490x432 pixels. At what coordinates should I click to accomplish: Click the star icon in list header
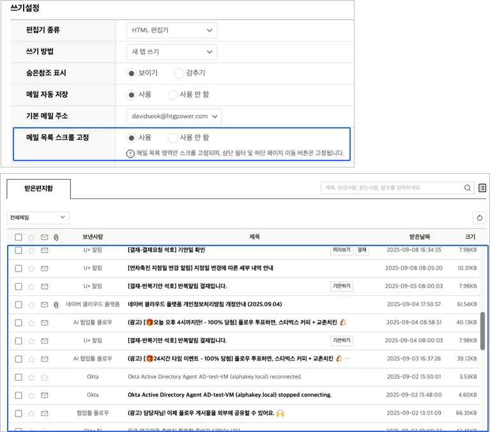31,237
